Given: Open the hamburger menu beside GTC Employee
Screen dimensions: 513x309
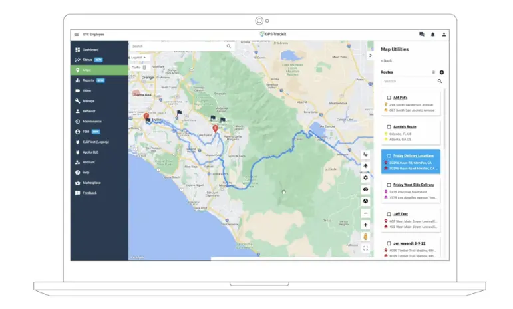Looking at the screenshot, I should [77, 35].
